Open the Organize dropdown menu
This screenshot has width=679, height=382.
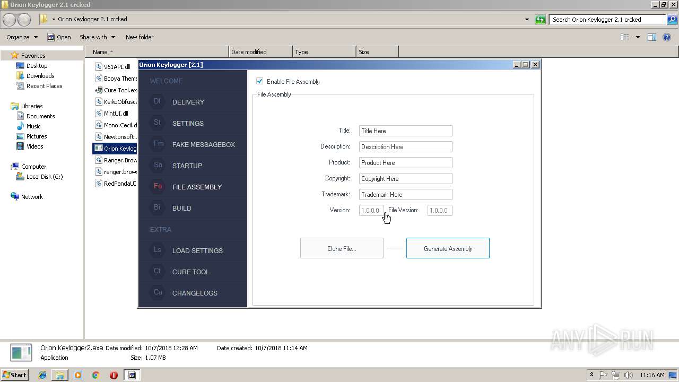pyautogui.click(x=22, y=37)
